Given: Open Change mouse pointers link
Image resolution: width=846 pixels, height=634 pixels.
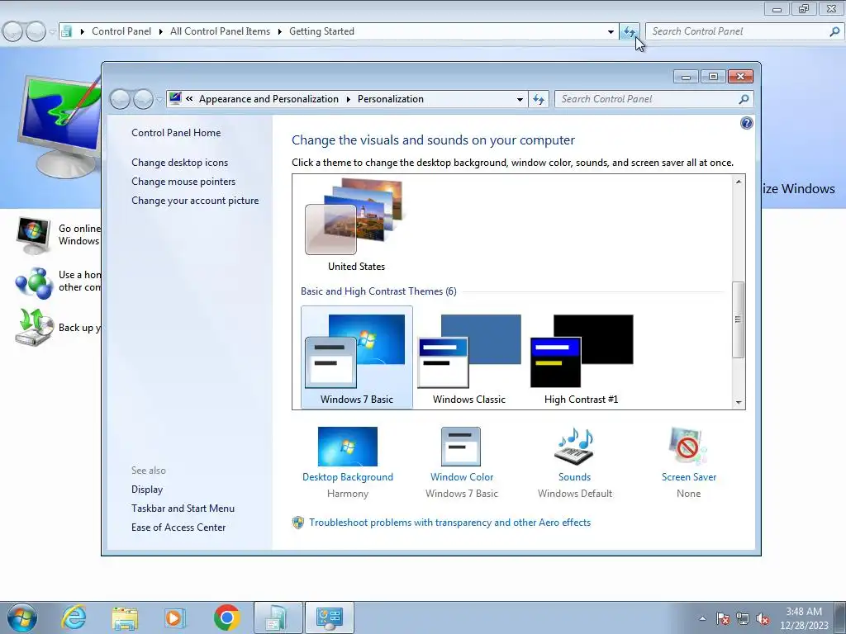Looking at the screenshot, I should [183, 181].
